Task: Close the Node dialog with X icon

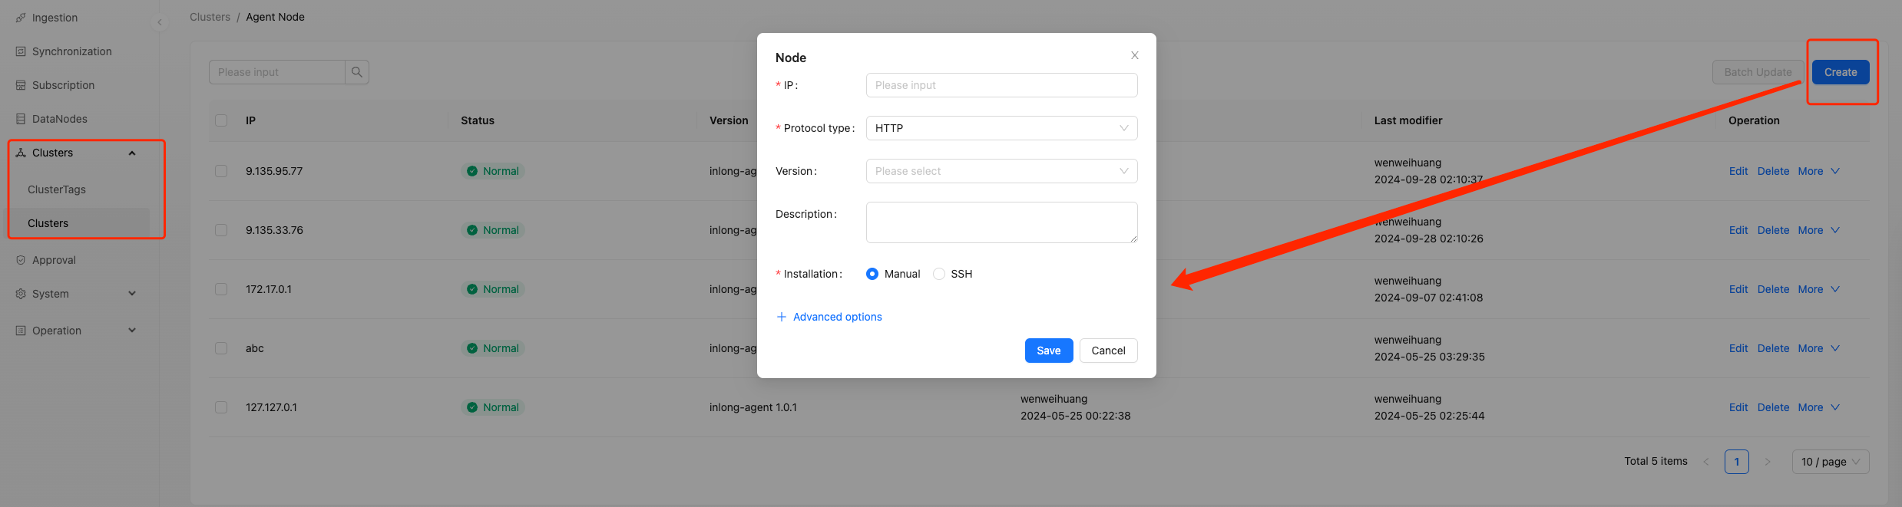Action: coord(1134,55)
